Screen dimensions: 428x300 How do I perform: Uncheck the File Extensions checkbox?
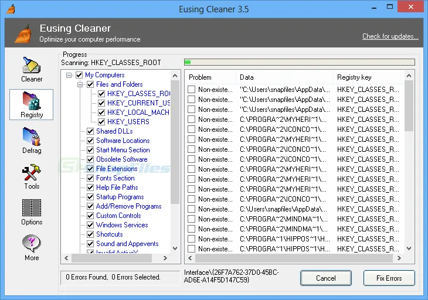[x=90, y=169]
